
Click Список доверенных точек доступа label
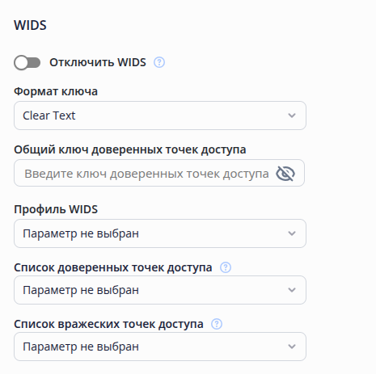[x=113, y=267]
